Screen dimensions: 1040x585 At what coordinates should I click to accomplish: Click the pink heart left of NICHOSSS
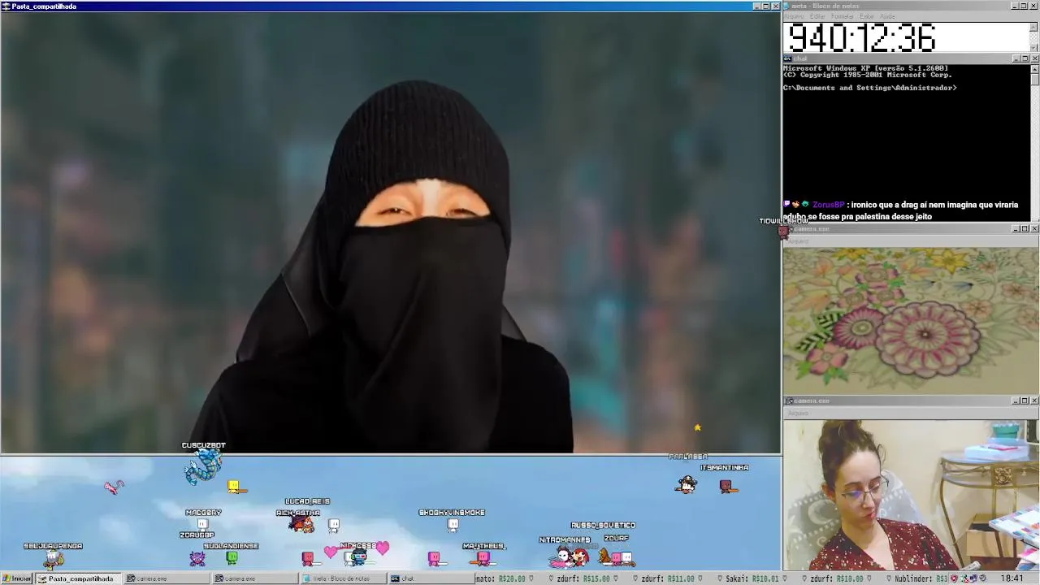point(330,552)
